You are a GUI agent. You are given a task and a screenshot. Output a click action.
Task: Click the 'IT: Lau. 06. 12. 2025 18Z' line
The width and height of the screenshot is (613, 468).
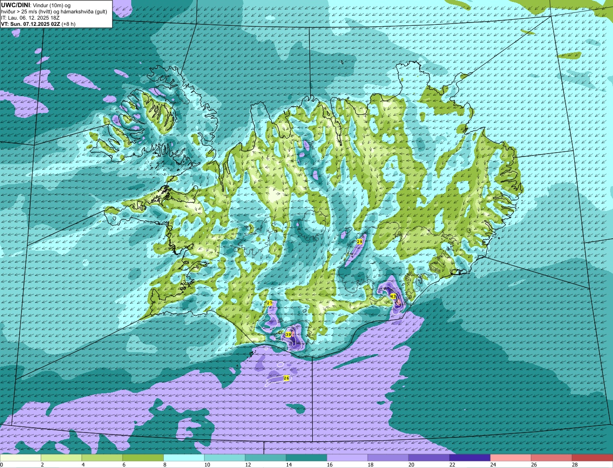pyautogui.click(x=30, y=18)
